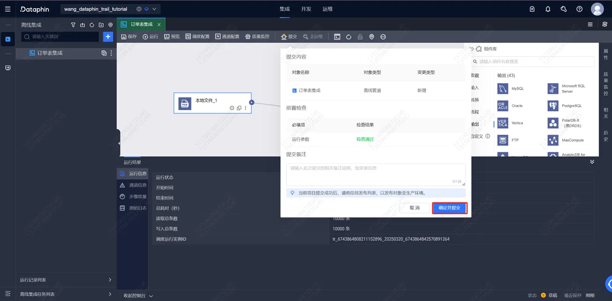Click the toolbar more (ellipsis) icon
This screenshot has width=612, height=301.
tap(383, 37)
